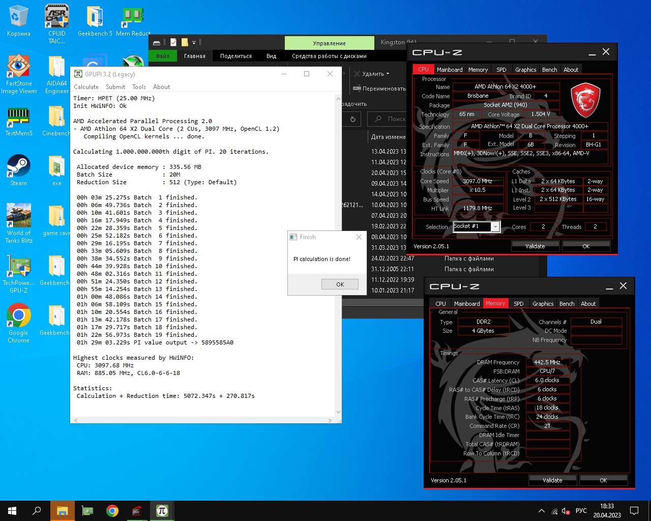The image size is (651, 521).
Task: Switch to Mainboard tab in upper CPU-Z
Action: click(450, 70)
